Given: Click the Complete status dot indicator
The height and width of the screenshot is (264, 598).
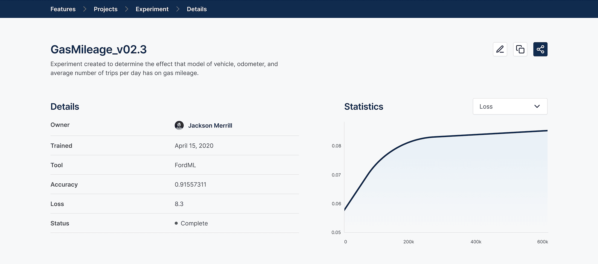Looking at the screenshot, I should tap(176, 223).
